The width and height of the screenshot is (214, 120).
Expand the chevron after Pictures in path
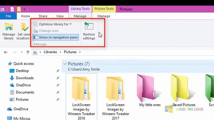80,52
